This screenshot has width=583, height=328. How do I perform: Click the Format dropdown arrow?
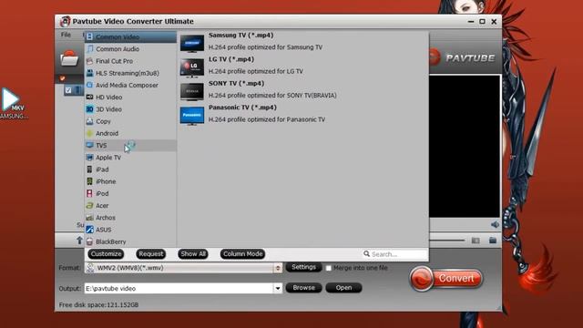pos(278,268)
